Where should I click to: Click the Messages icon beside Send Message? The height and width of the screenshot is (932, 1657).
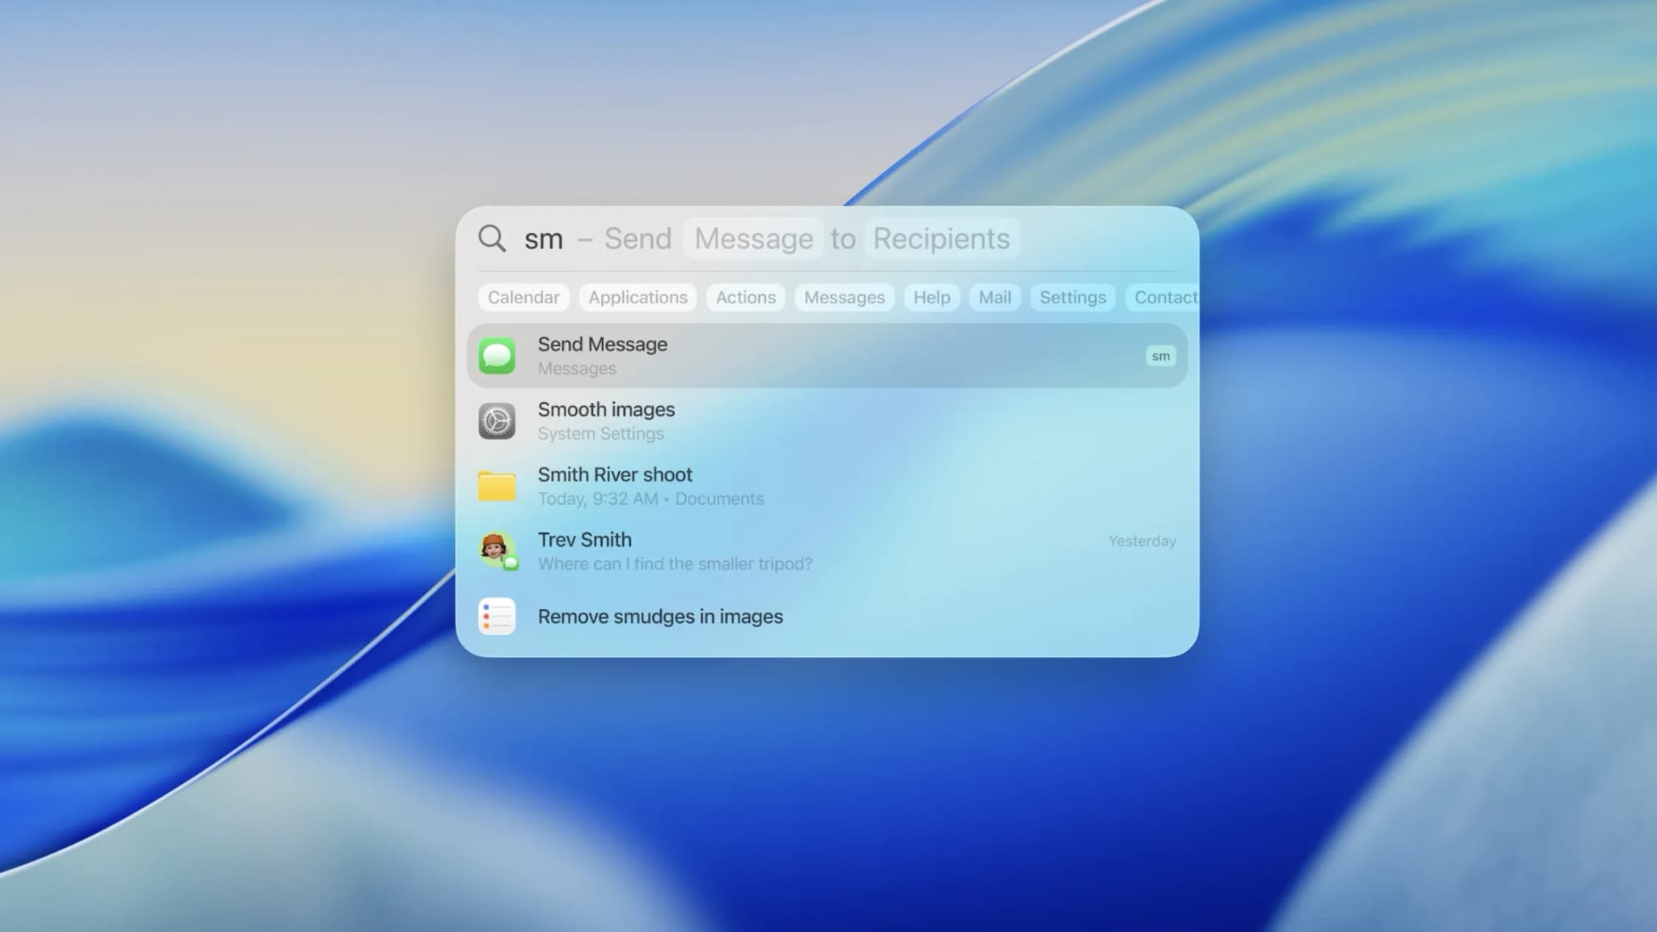click(498, 355)
